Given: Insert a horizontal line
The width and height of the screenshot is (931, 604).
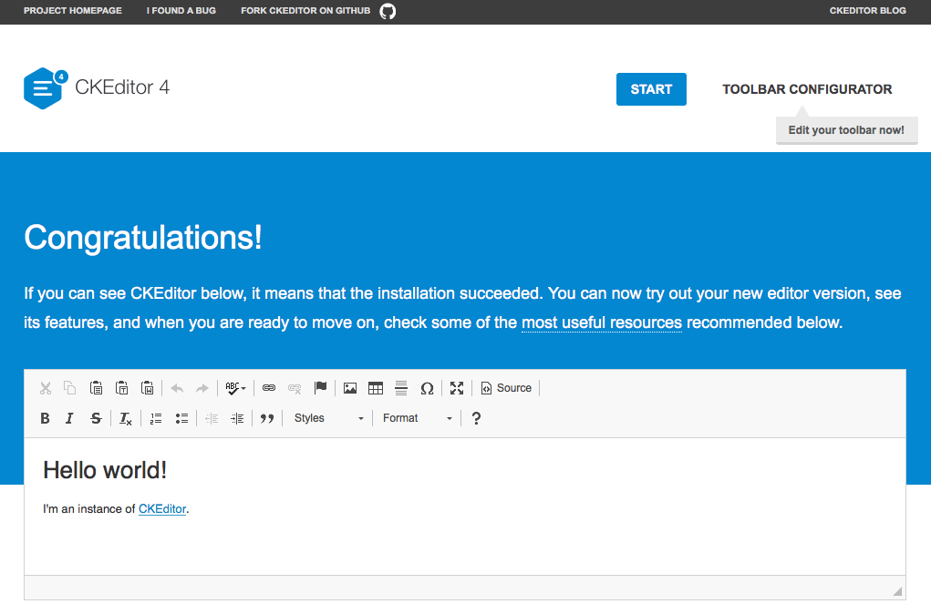Looking at the screenshot, I should pyautogui.click(x=401, y=388).
